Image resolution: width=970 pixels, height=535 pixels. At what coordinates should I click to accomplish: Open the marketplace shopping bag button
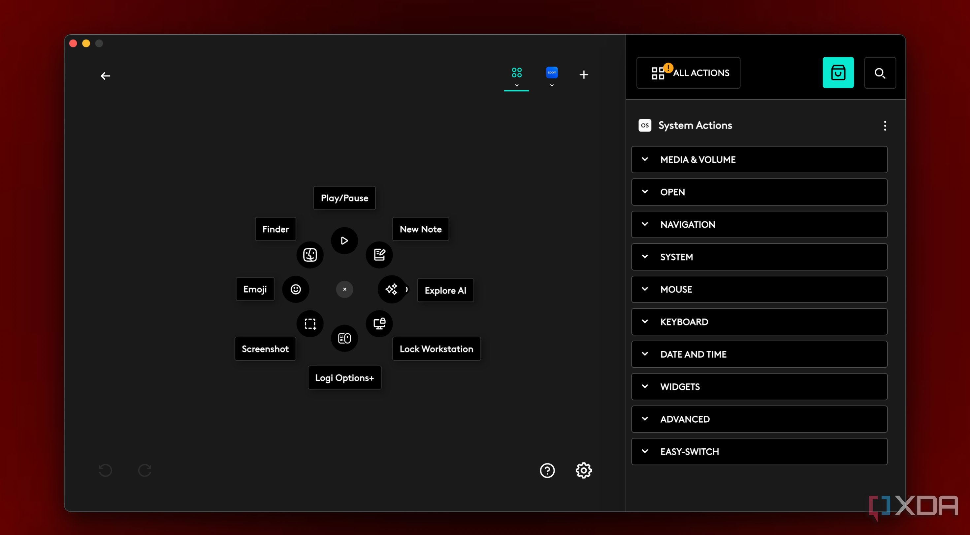[x=838, y=72]
